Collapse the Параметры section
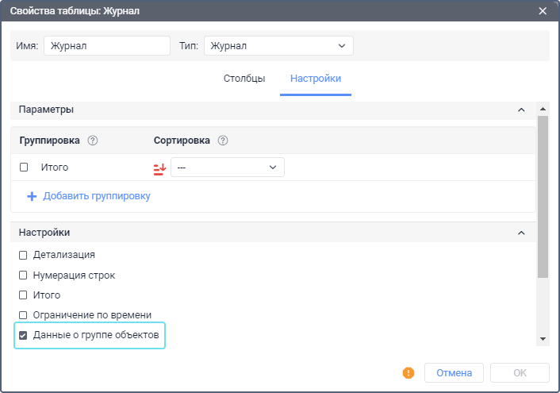Viewport: 560px width, 393px height. click(521, 110)
